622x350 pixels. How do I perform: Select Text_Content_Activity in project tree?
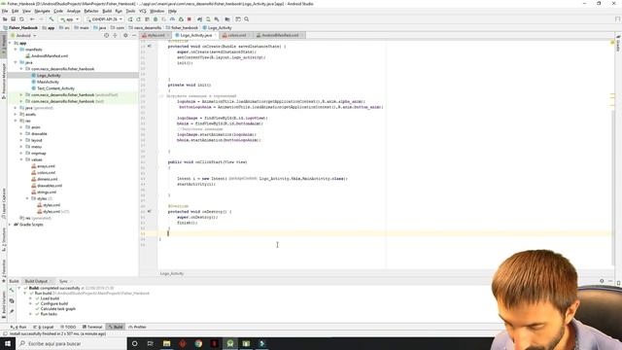coord(55,88)
